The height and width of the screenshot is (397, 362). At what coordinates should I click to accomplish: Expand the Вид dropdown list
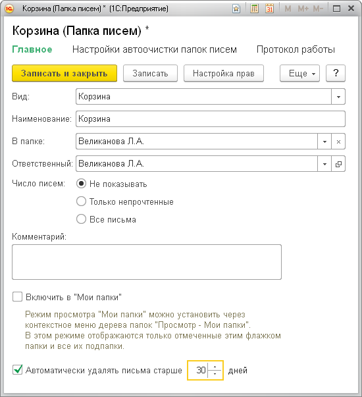[338, 97]
